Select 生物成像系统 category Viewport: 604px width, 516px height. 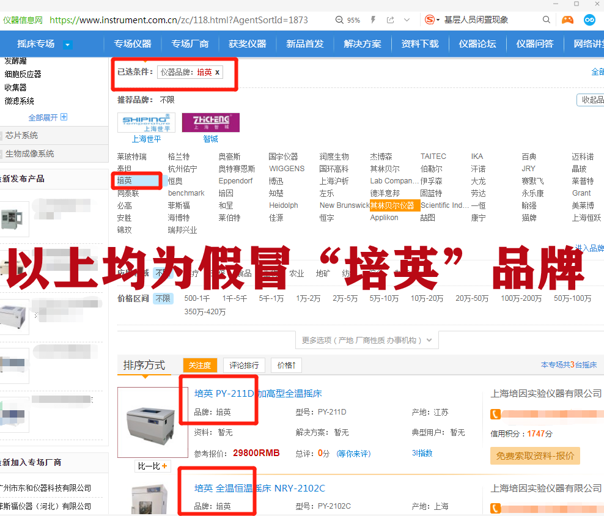[x=30, y=153]
